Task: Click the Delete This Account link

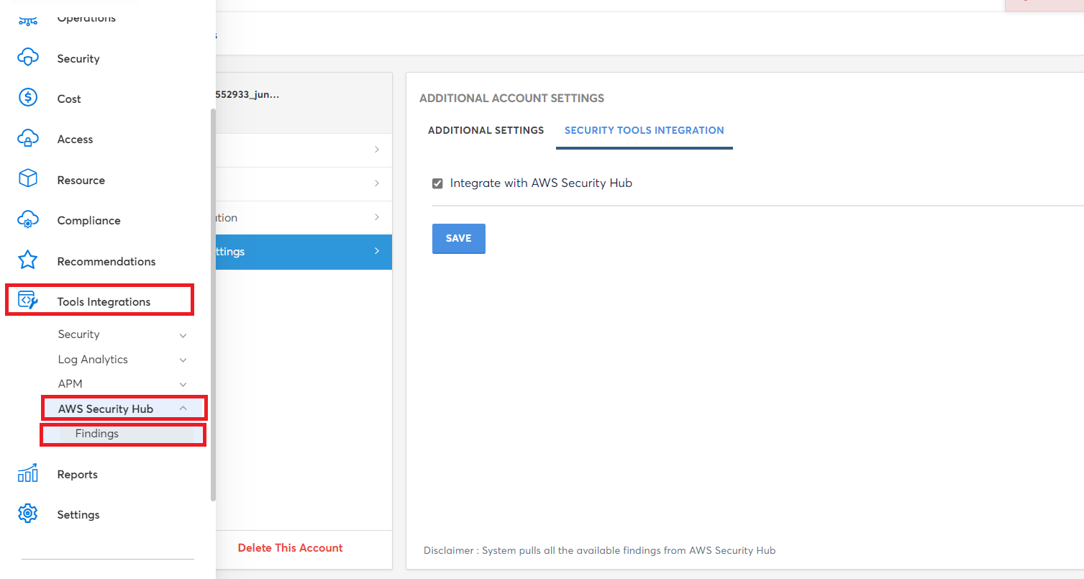Action: pyautogui.click(x=290, y=547)
